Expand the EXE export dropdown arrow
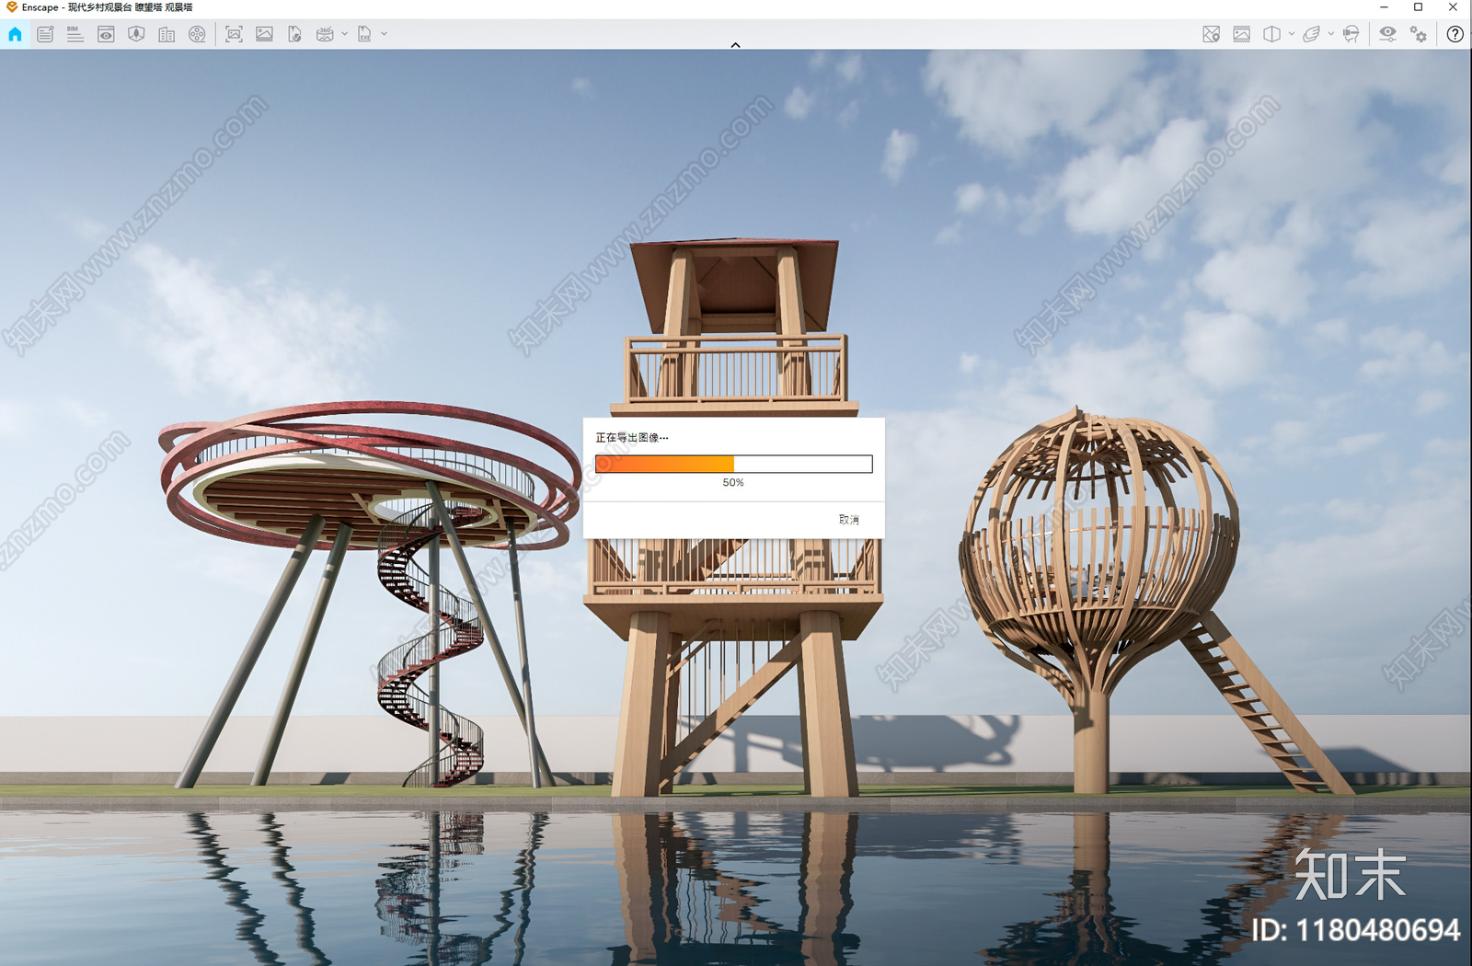 [385, 34]
